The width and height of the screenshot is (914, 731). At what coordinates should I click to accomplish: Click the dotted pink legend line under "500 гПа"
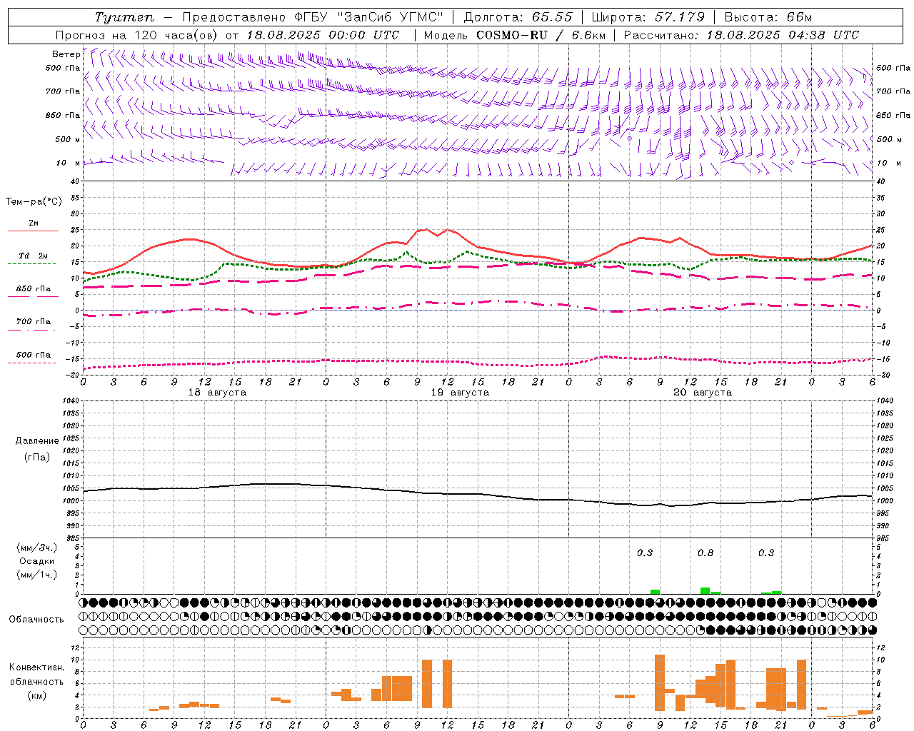coord(32,363)
